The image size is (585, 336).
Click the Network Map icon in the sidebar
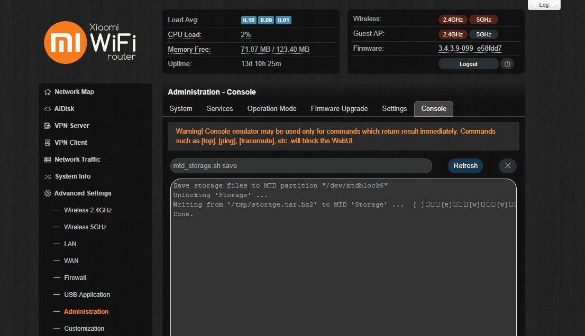point(47,91)
